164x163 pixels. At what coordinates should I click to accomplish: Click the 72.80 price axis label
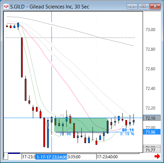pyautogui.click(x=150, y=49)
